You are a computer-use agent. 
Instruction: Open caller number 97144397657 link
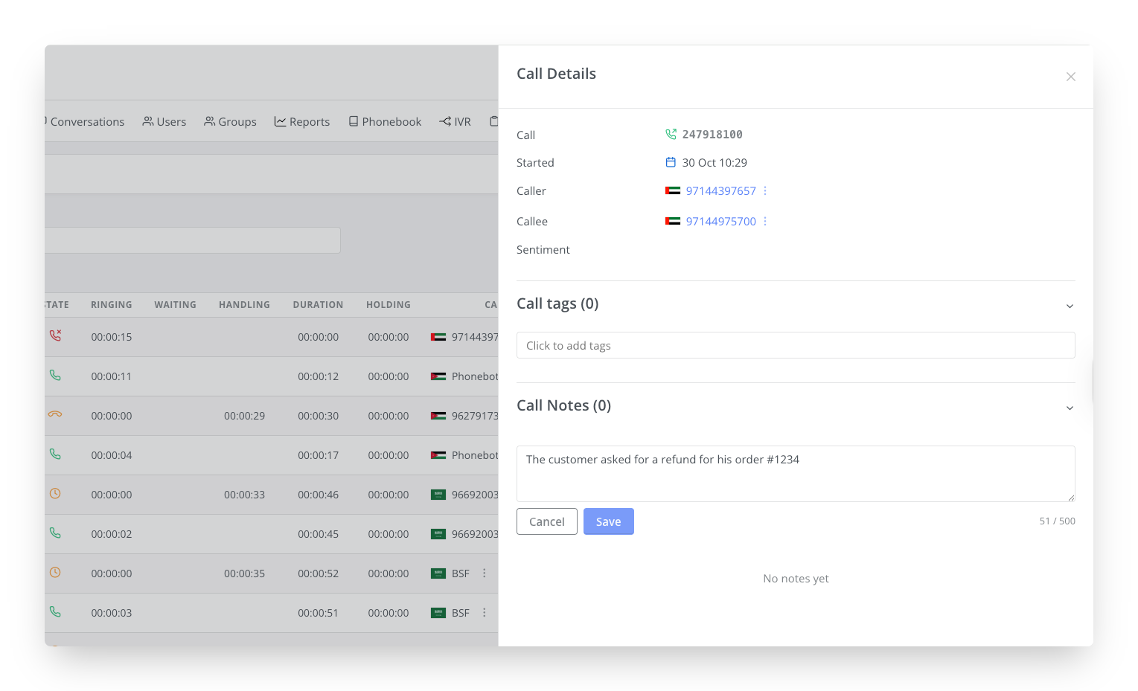(x=720, y=191)
